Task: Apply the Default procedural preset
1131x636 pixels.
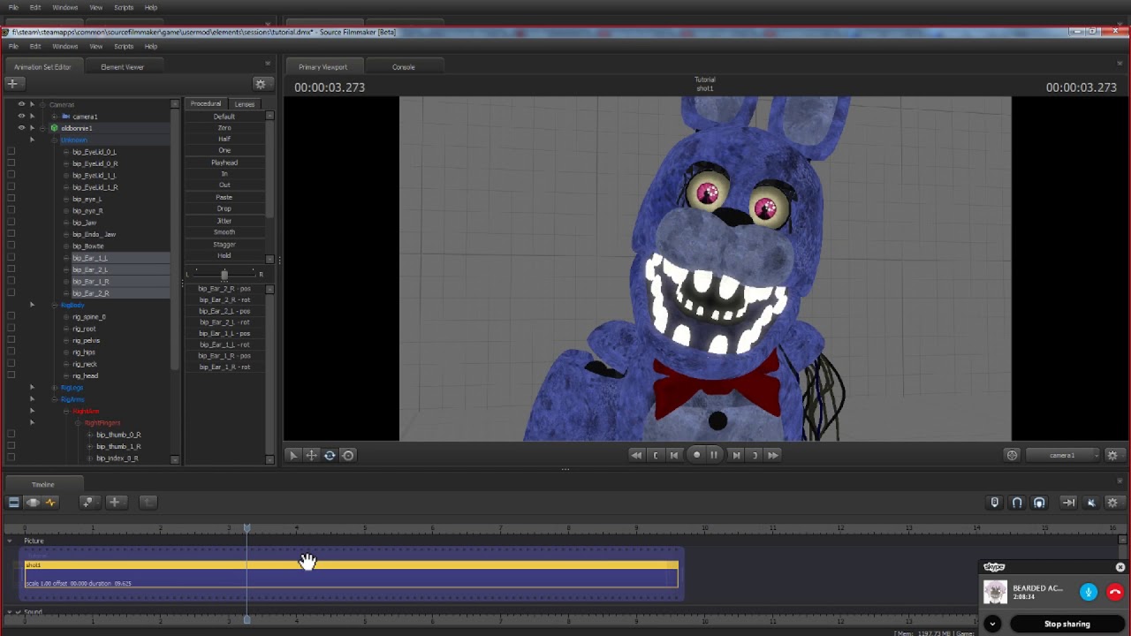Action: pyautogui.click(x=224, y=117)
